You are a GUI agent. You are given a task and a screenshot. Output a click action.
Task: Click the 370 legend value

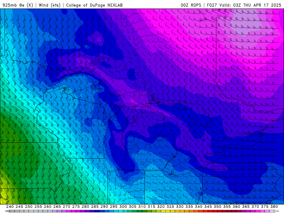click(255, 207)
